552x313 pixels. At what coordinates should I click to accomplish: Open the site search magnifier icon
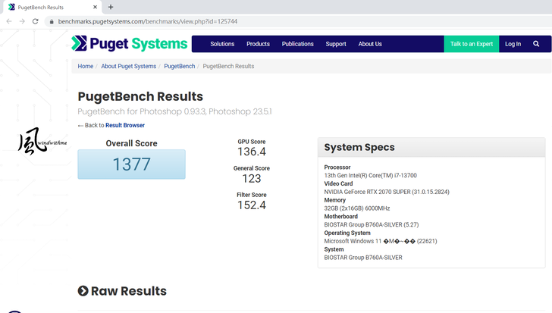(537, 44)
